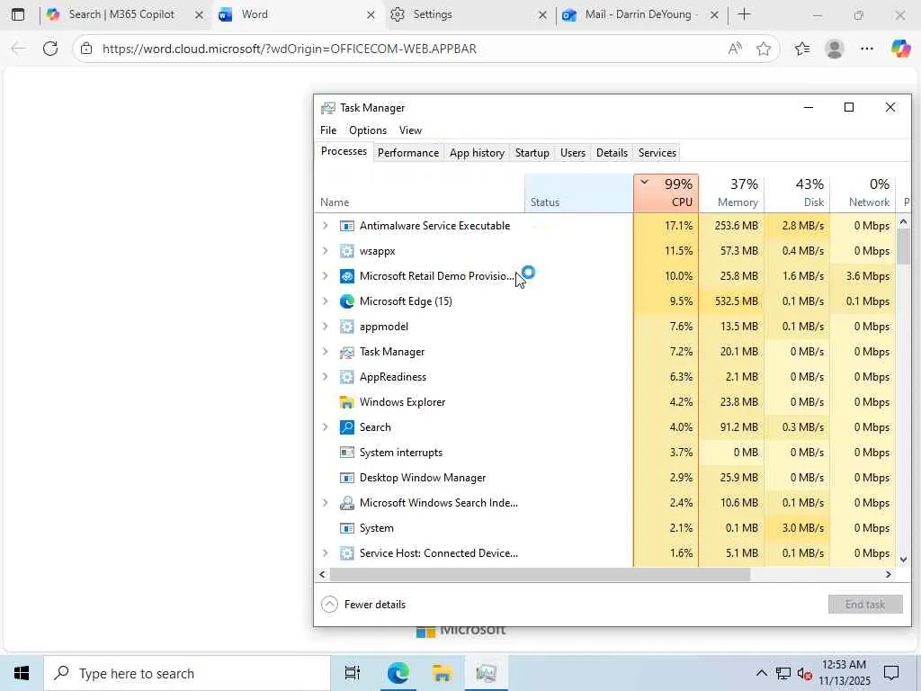Switch to the Startup tab
Image resolution: width=921 pixels, height=691 pixels.
click(x=532, y=153)
